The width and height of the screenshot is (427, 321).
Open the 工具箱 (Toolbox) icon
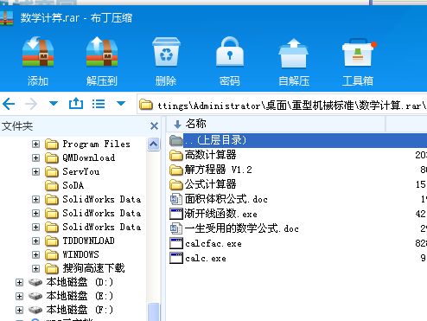pos(359,53)
